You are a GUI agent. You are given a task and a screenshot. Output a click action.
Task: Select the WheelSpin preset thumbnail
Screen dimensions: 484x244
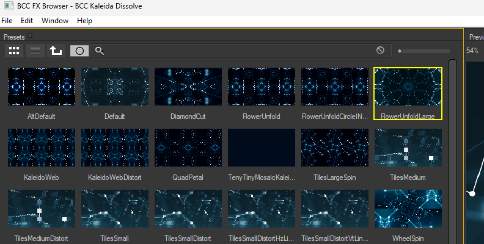408,209
